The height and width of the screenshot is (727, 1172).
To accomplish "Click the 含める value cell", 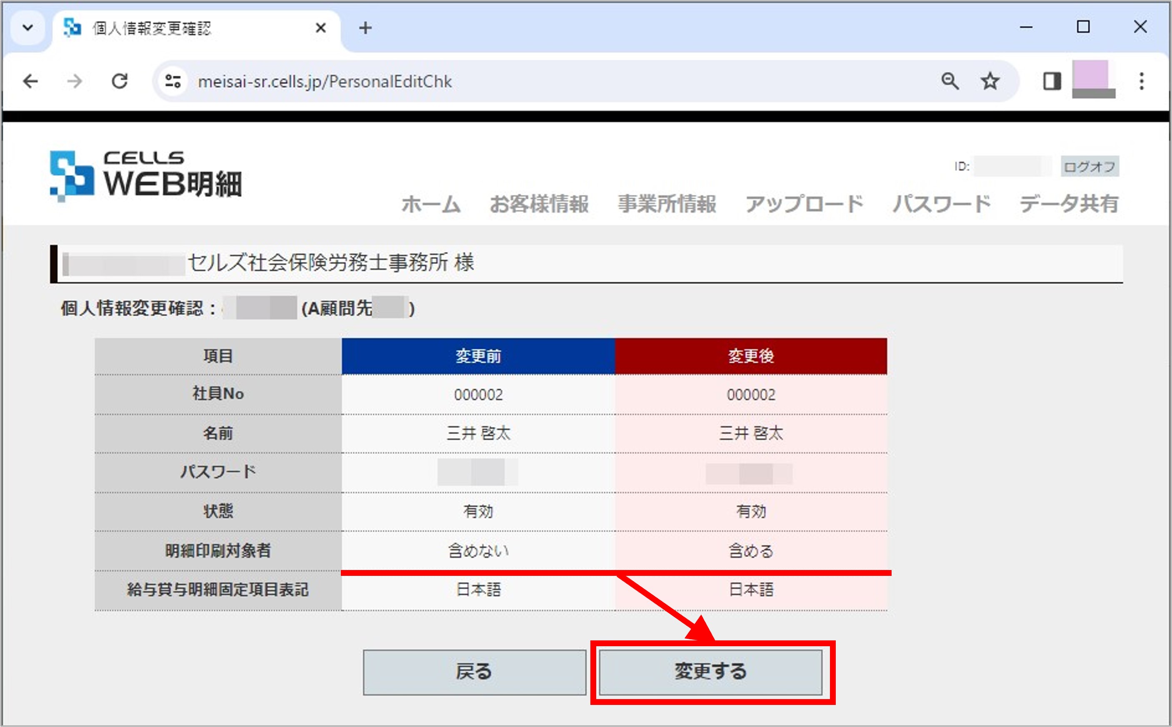I will click(751, 551).
